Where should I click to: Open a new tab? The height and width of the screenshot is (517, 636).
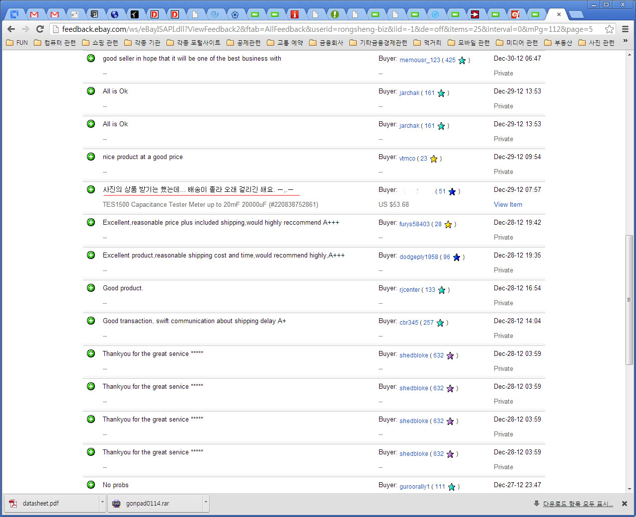(x=576, y=14)
